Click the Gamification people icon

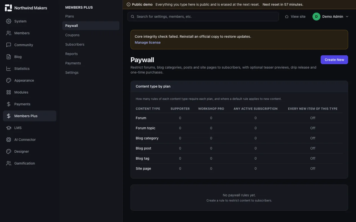[9, 163]
